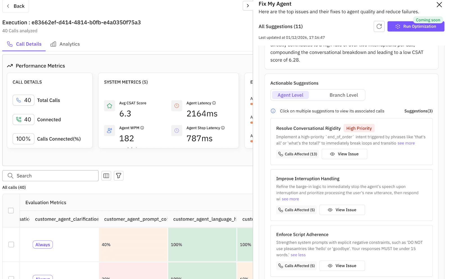
Task: Collapse side panel with chevron arrow
Action: coord(248,6)
